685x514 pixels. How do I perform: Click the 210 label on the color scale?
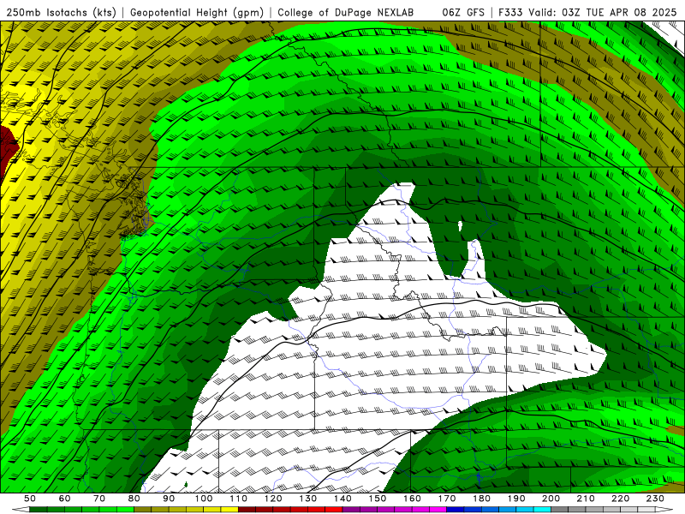coord(586,499)
